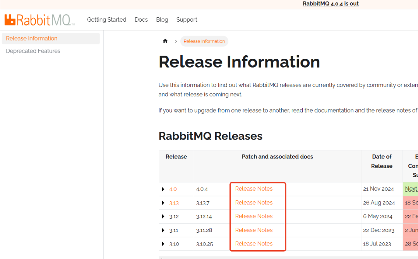
Task: Click the 'RabbitMQ Releases' heading
Action: (210, 136)
